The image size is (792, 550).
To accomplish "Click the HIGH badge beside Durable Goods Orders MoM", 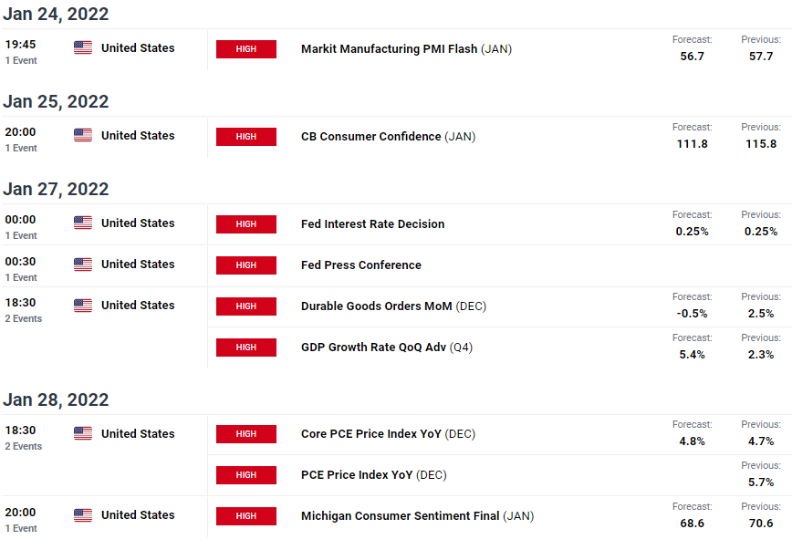I will (x=246, y=306).
